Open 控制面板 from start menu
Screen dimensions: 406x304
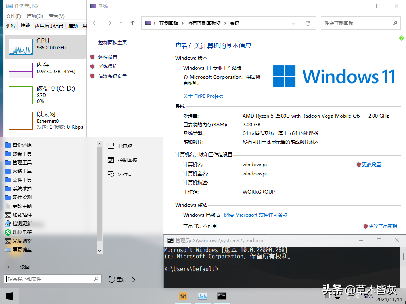pyautogui.click(x=123, y=160)
